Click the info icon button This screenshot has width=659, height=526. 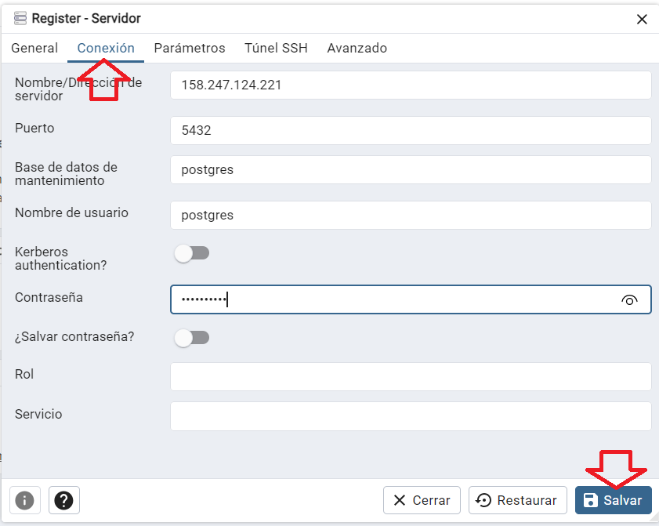tap(25, 500)
